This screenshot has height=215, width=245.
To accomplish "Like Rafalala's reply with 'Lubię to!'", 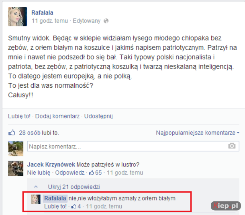I will [x=55, y=206].
